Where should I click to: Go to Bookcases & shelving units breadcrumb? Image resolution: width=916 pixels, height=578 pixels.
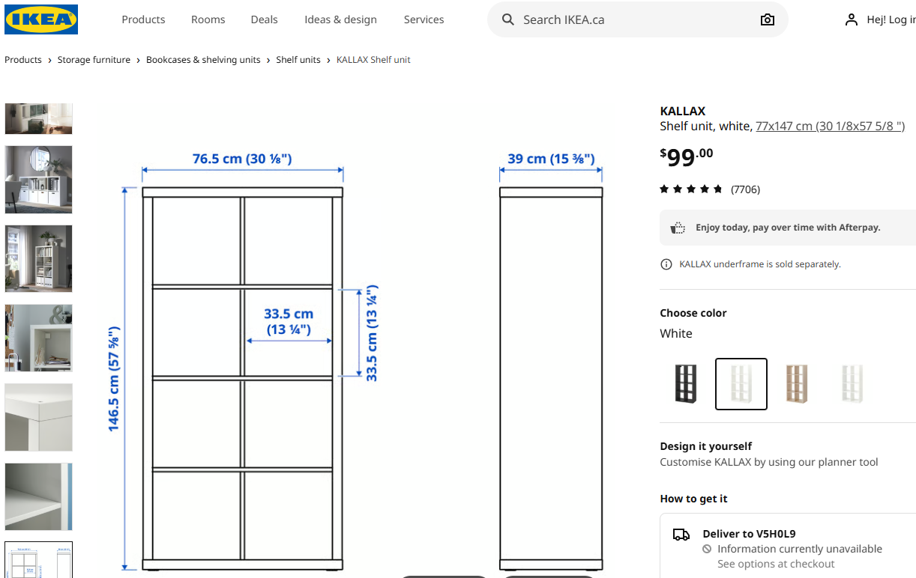click(203, 60)
